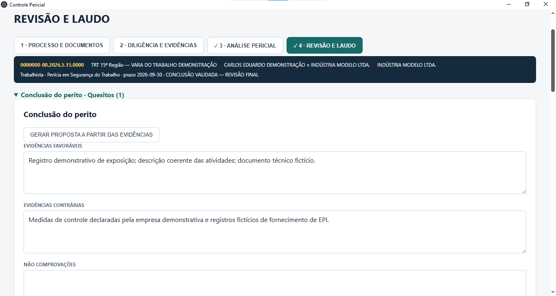This screenshot has height=296, width=556.
Task: Click Gerar Proposta a Partir das Evidências button
Action: [92, 135]
